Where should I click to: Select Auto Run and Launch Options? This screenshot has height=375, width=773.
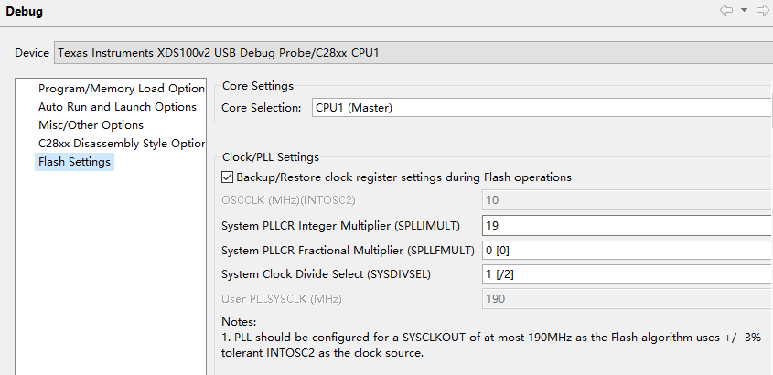[x=117, y=107]
